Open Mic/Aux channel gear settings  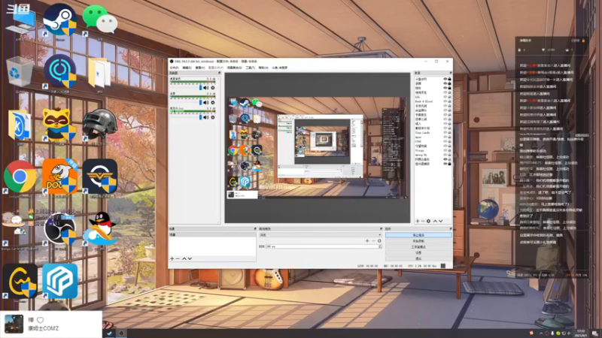point(213,117)
